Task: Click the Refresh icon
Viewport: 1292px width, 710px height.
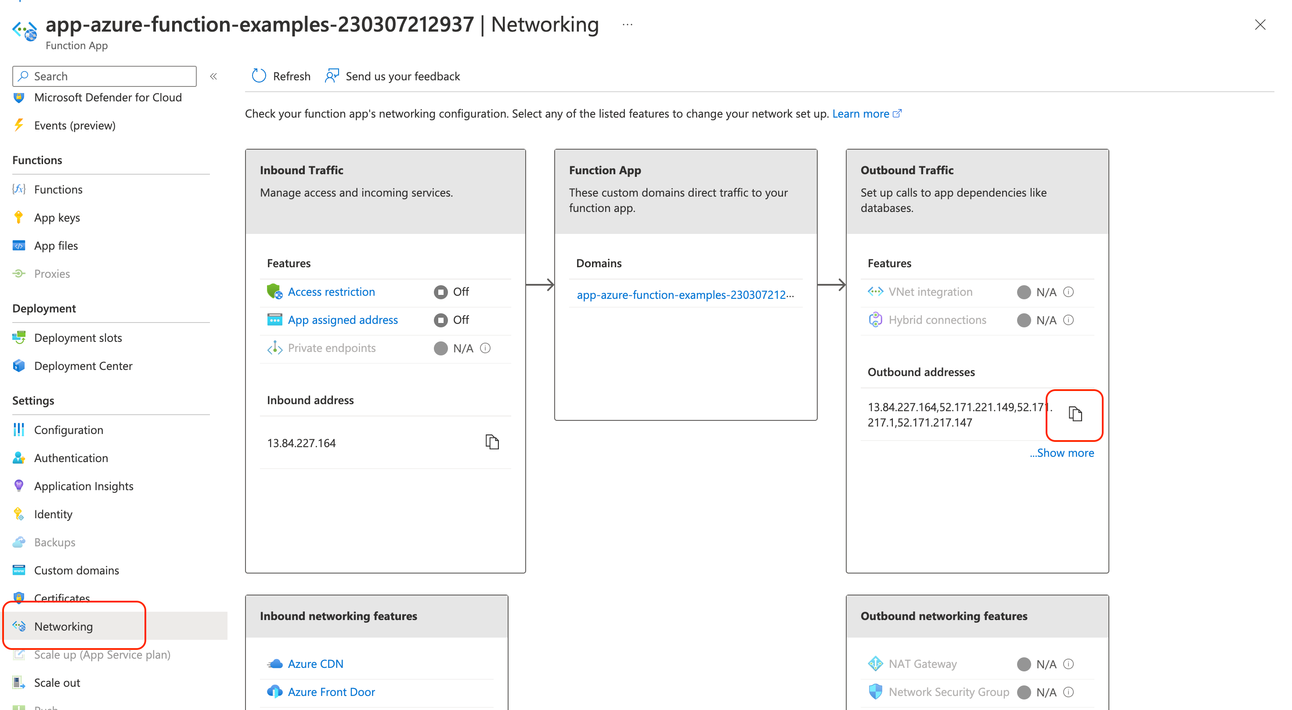Action: 258,75
